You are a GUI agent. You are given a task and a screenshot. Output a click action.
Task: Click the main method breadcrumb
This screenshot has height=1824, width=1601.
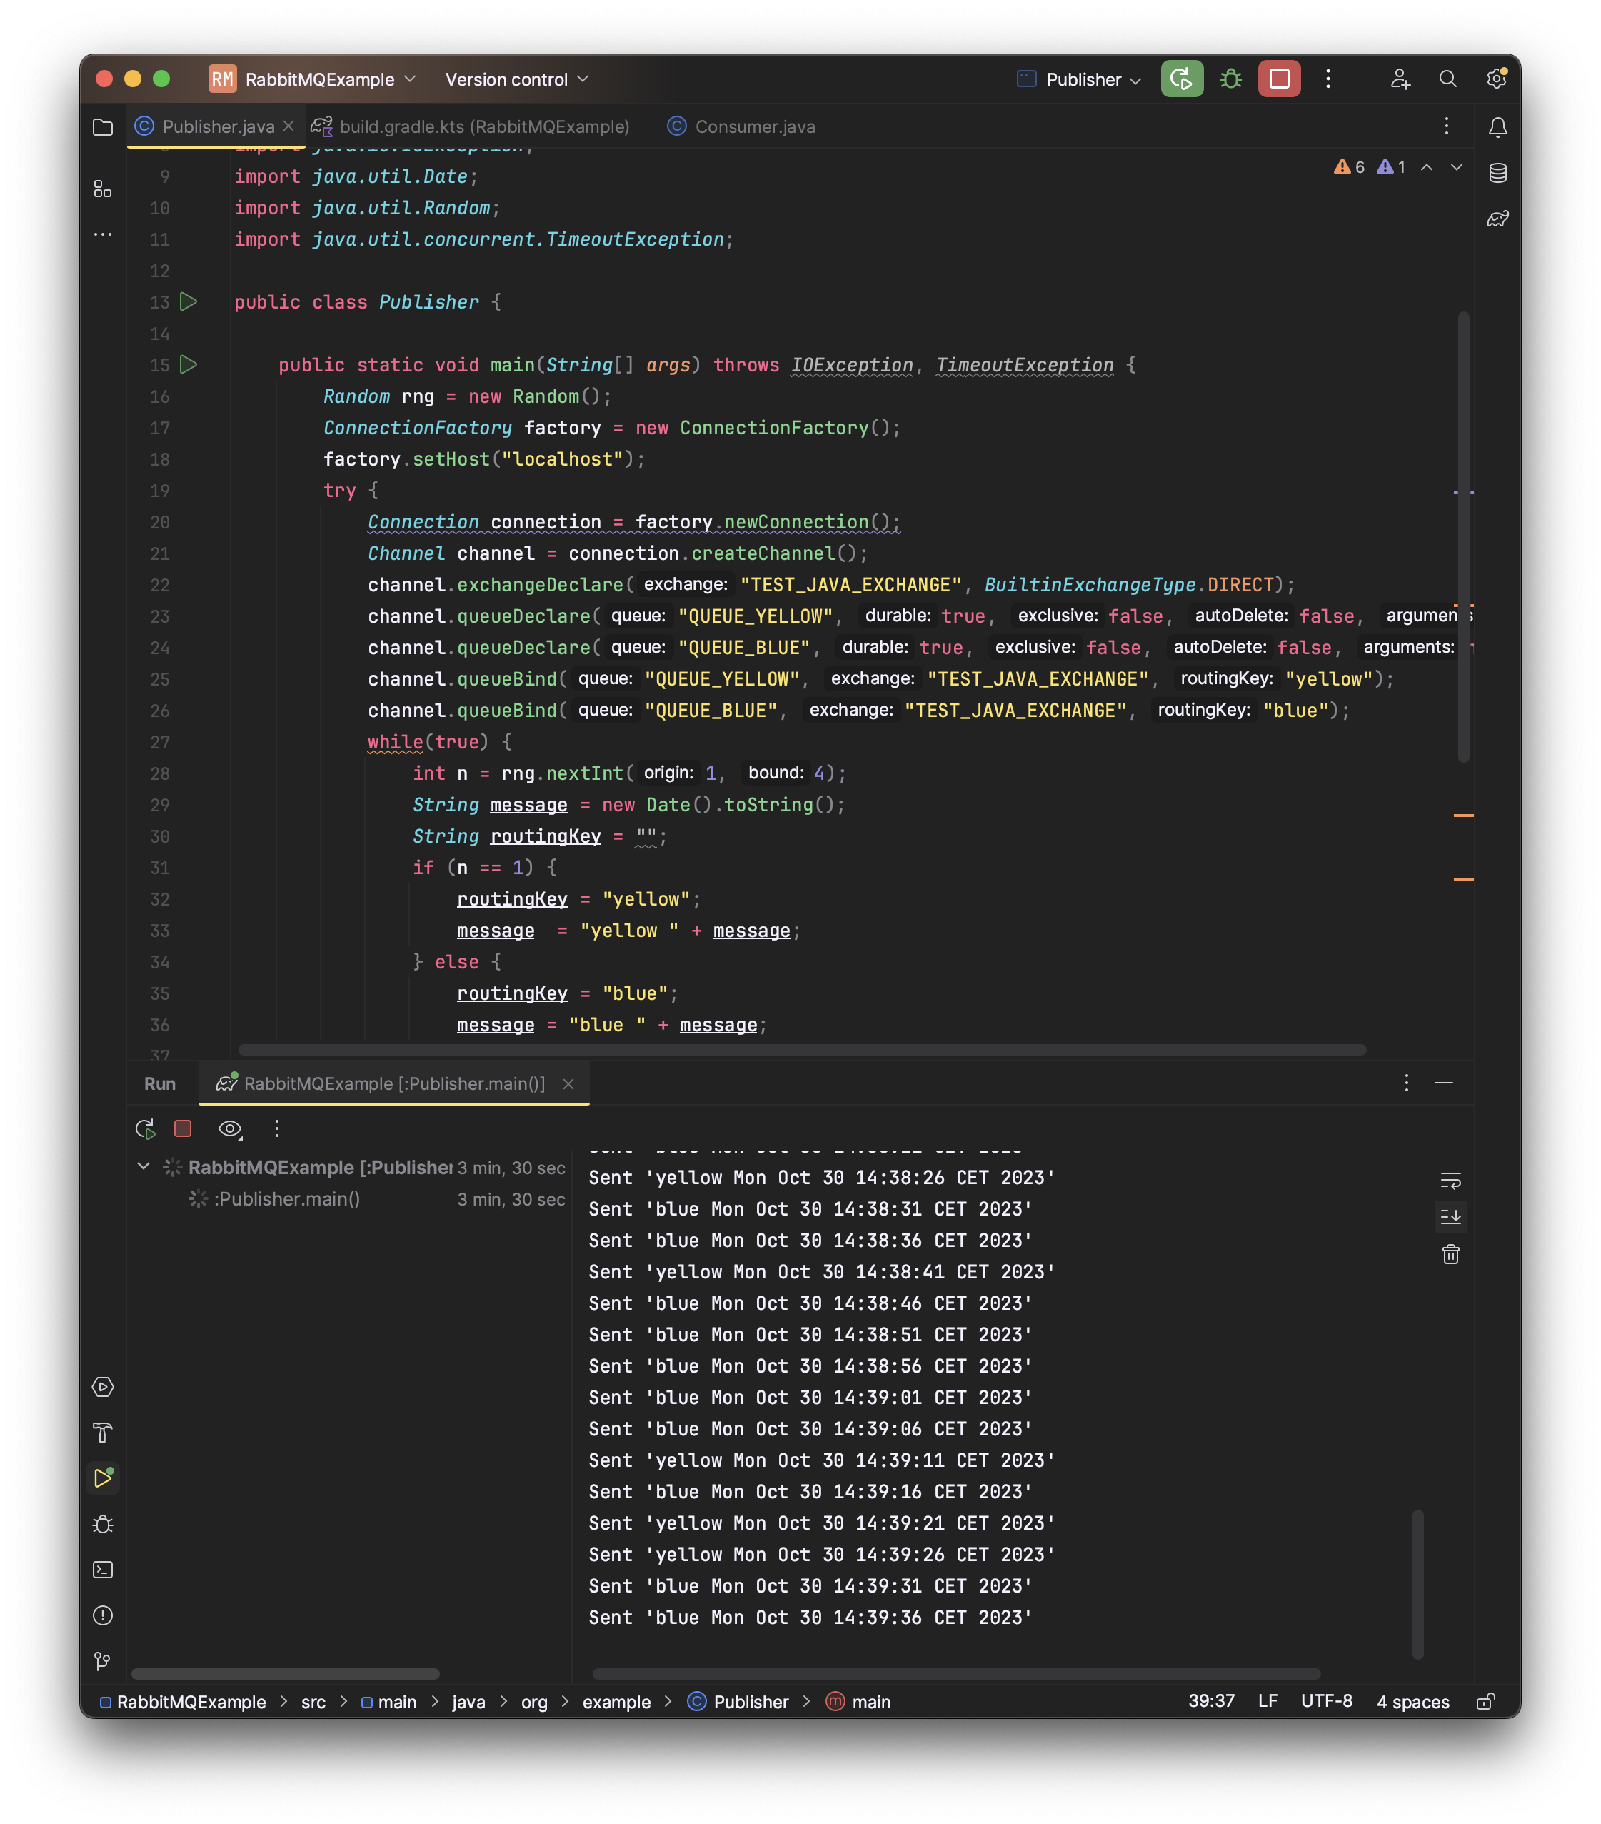click(858, 1701)
